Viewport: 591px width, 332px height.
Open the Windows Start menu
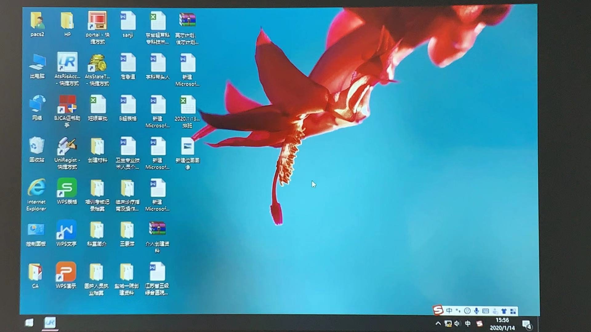point(29,322)
